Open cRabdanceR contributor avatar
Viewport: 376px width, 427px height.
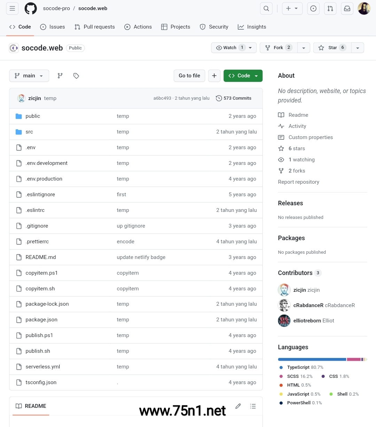point(284,305)
